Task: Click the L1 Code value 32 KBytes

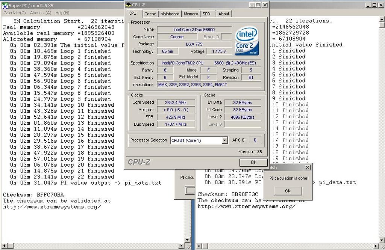Action: (243, 110)
